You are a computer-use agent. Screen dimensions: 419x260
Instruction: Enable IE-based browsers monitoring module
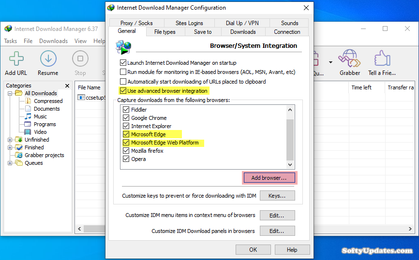123,72
